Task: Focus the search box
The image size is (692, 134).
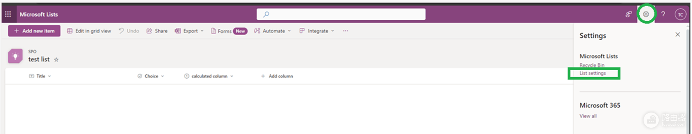Action: [341, 14]
